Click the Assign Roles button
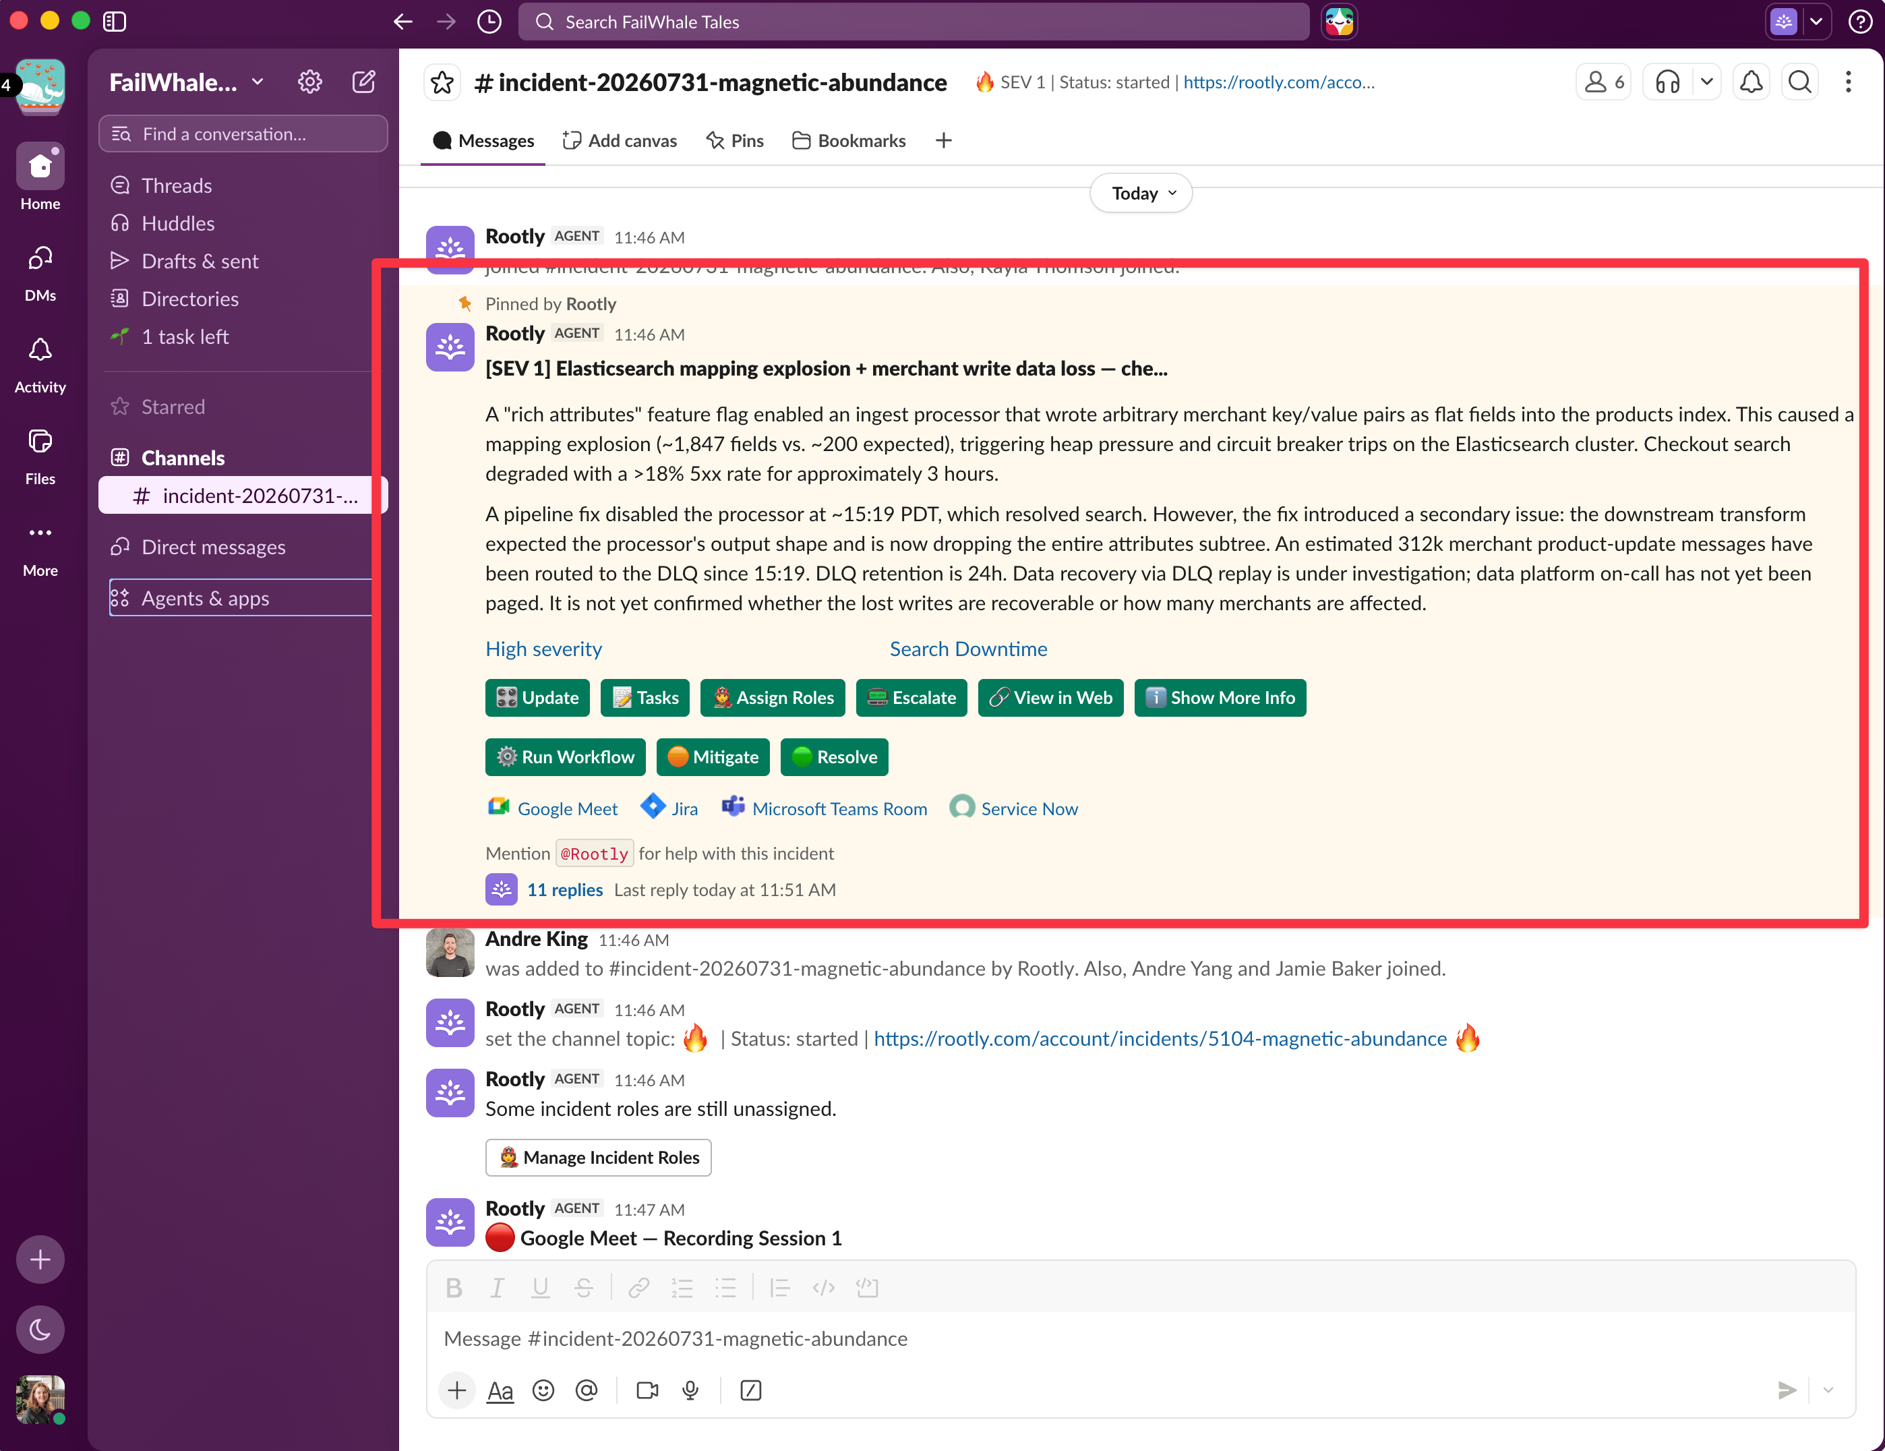 773,697
